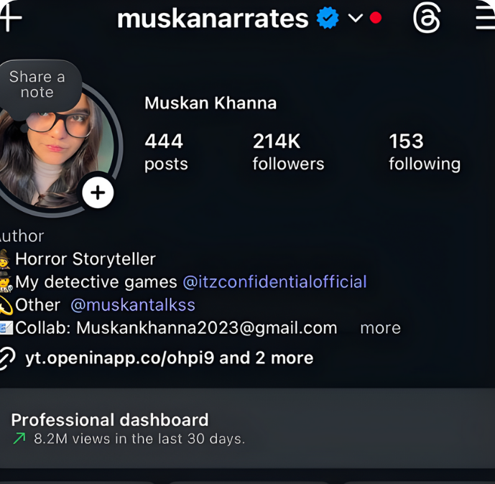Viewport: 495px width, 484px height.
Task: Tap the Share a note bubble
Action: [x=37, y=85]
